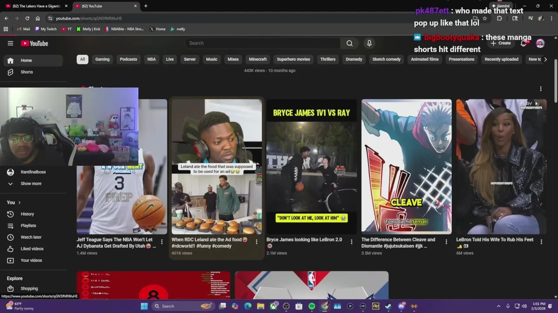
Task: View site information icon in address bar
Action: 50,18
